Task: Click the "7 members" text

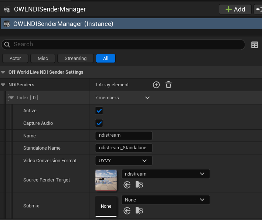Action: [x=107, y=98]
